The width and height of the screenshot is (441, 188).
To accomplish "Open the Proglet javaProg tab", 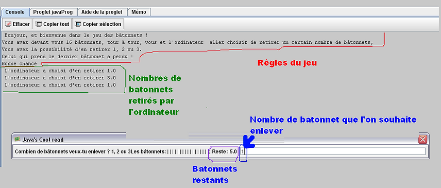I will pyautogui.click(x=53, y=12).
